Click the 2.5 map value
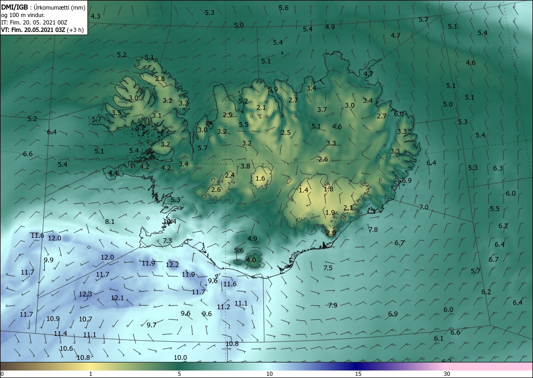The height and width of the screenshot is (378, 533). (286, 133)
